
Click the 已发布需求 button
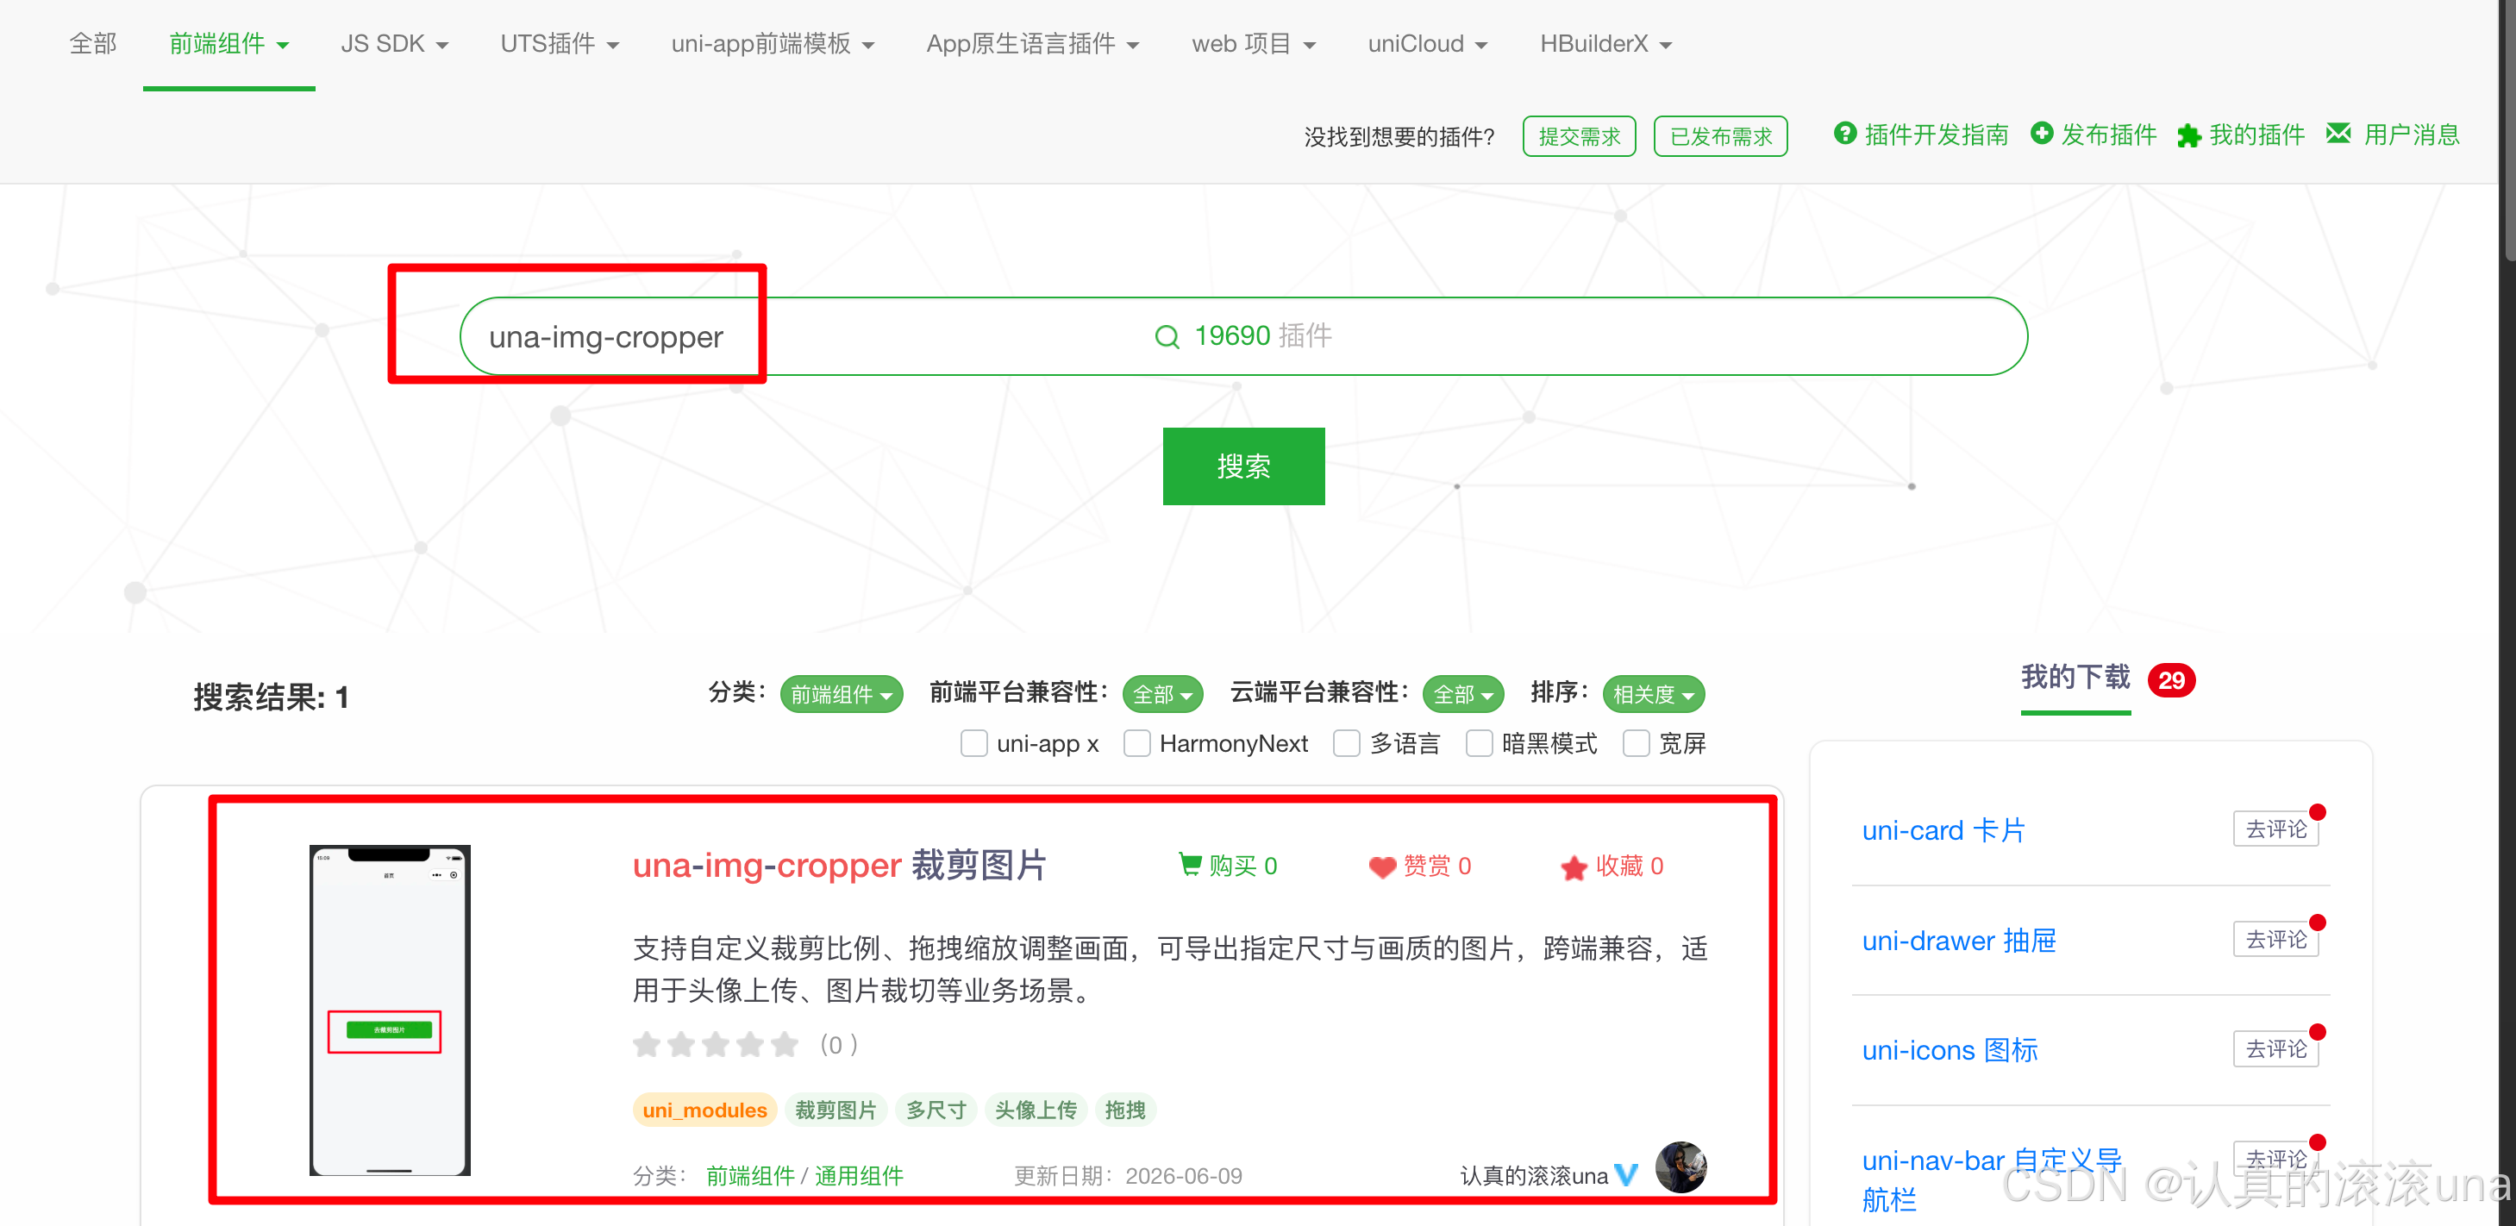click(1721, 135)
